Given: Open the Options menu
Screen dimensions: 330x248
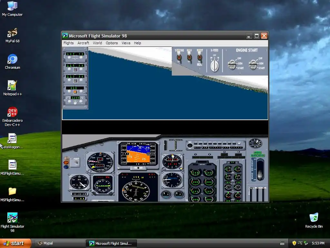Looking at the screenshot, I should click(x=112, y=43).
